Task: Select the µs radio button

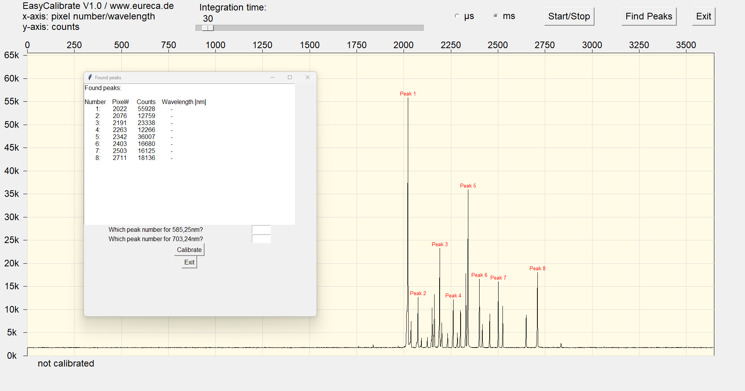Action: click(x=457, y=16)
